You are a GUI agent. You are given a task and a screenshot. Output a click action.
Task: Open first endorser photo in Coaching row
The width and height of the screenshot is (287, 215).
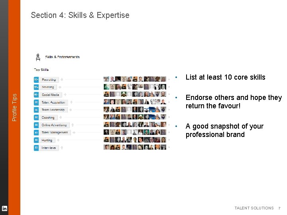(106, 117)
